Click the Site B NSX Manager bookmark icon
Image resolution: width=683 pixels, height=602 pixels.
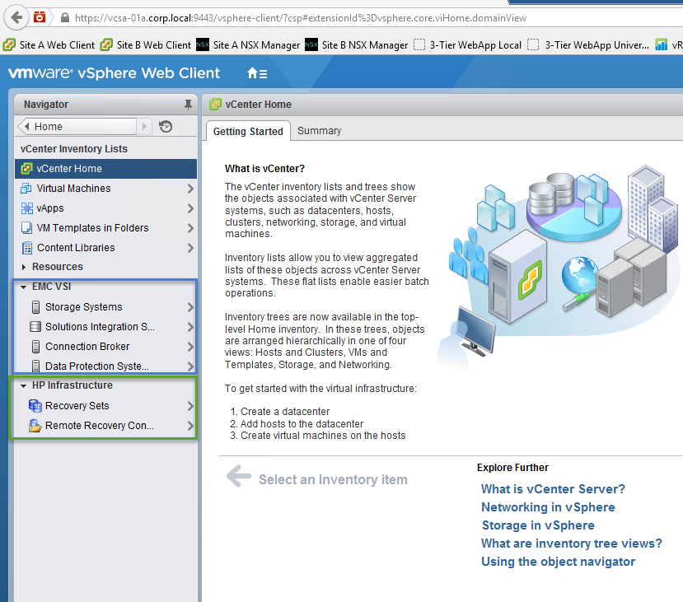[311, 44]
